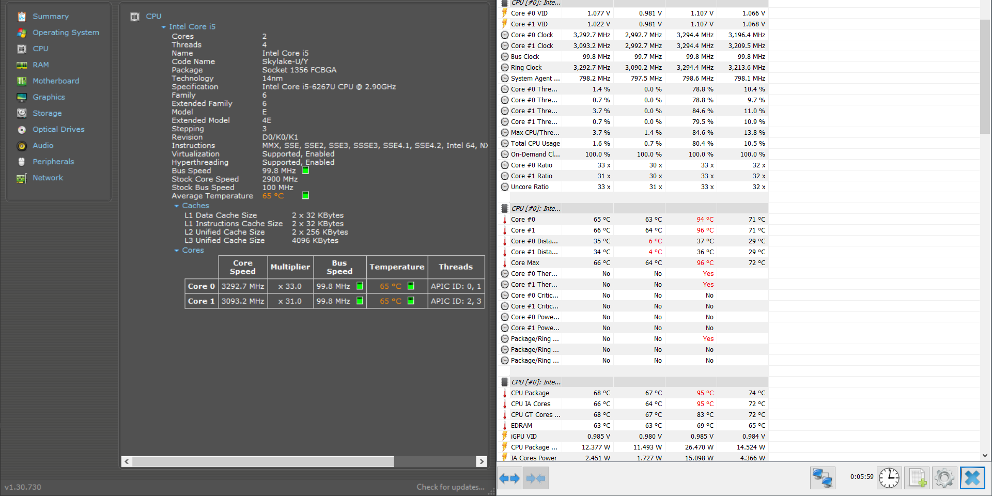Select the RAM sidebar item

[41, 65]
